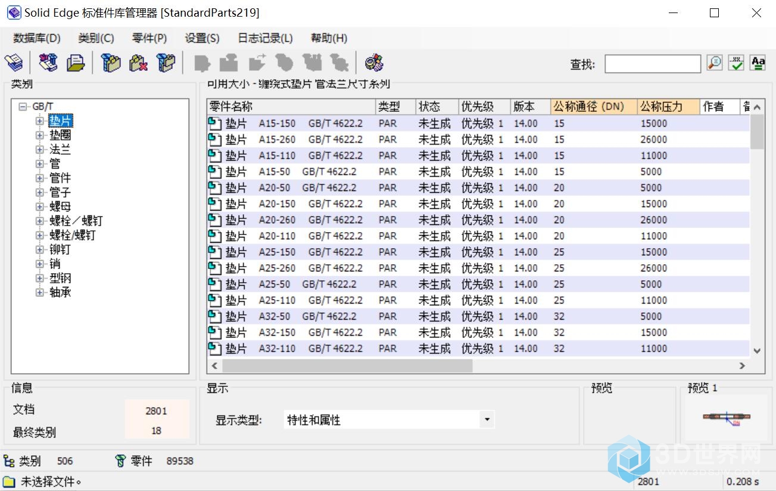Viewport: 776px width, 491px height.
Task: Open the 日志记录(L) menu
Action: point(266,38)
